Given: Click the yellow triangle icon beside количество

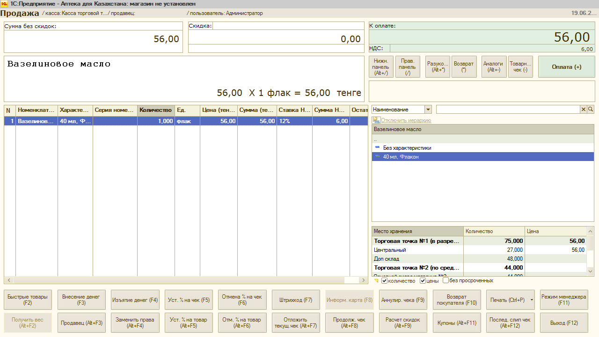Looking at the screenshot, I should pos(376,281).
